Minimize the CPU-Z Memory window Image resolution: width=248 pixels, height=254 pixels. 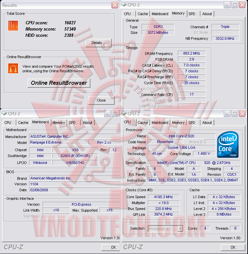coord(227,5)
